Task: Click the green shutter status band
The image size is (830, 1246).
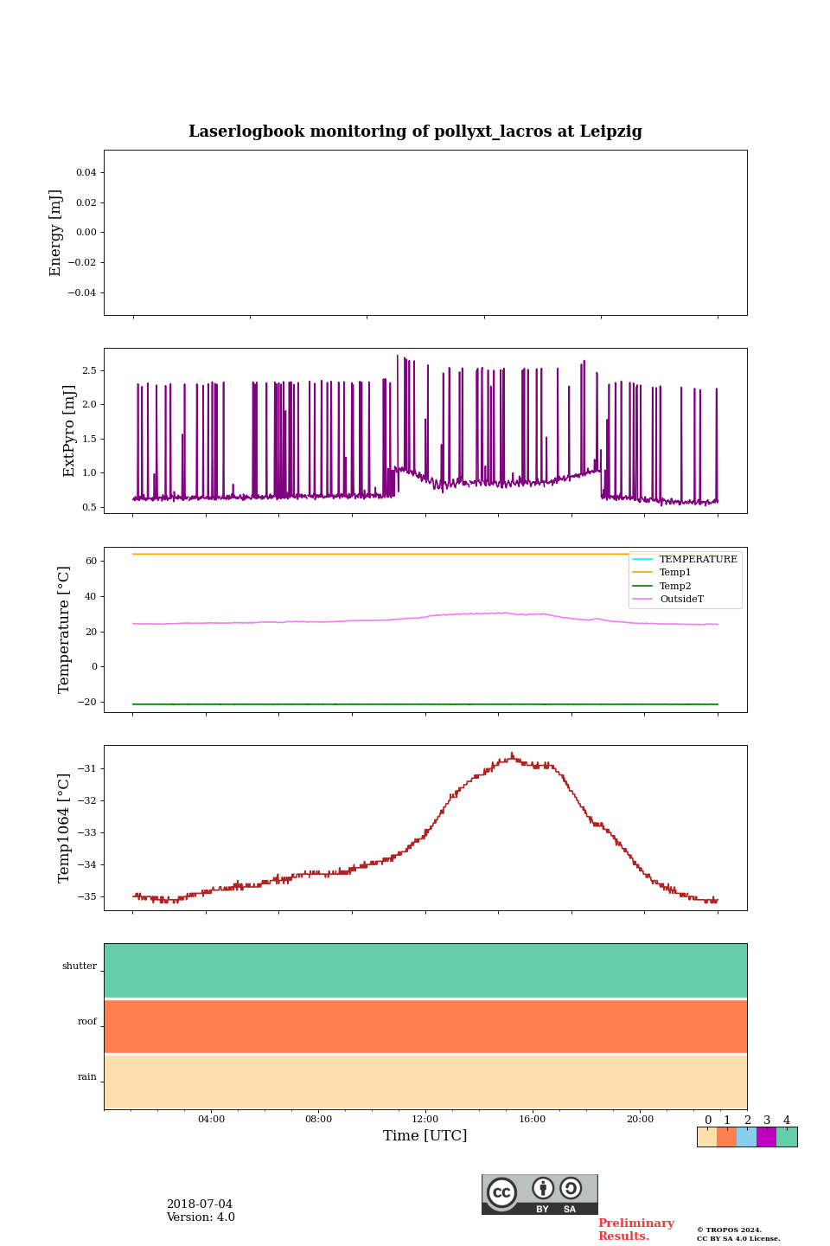Action: click(425, 971)
